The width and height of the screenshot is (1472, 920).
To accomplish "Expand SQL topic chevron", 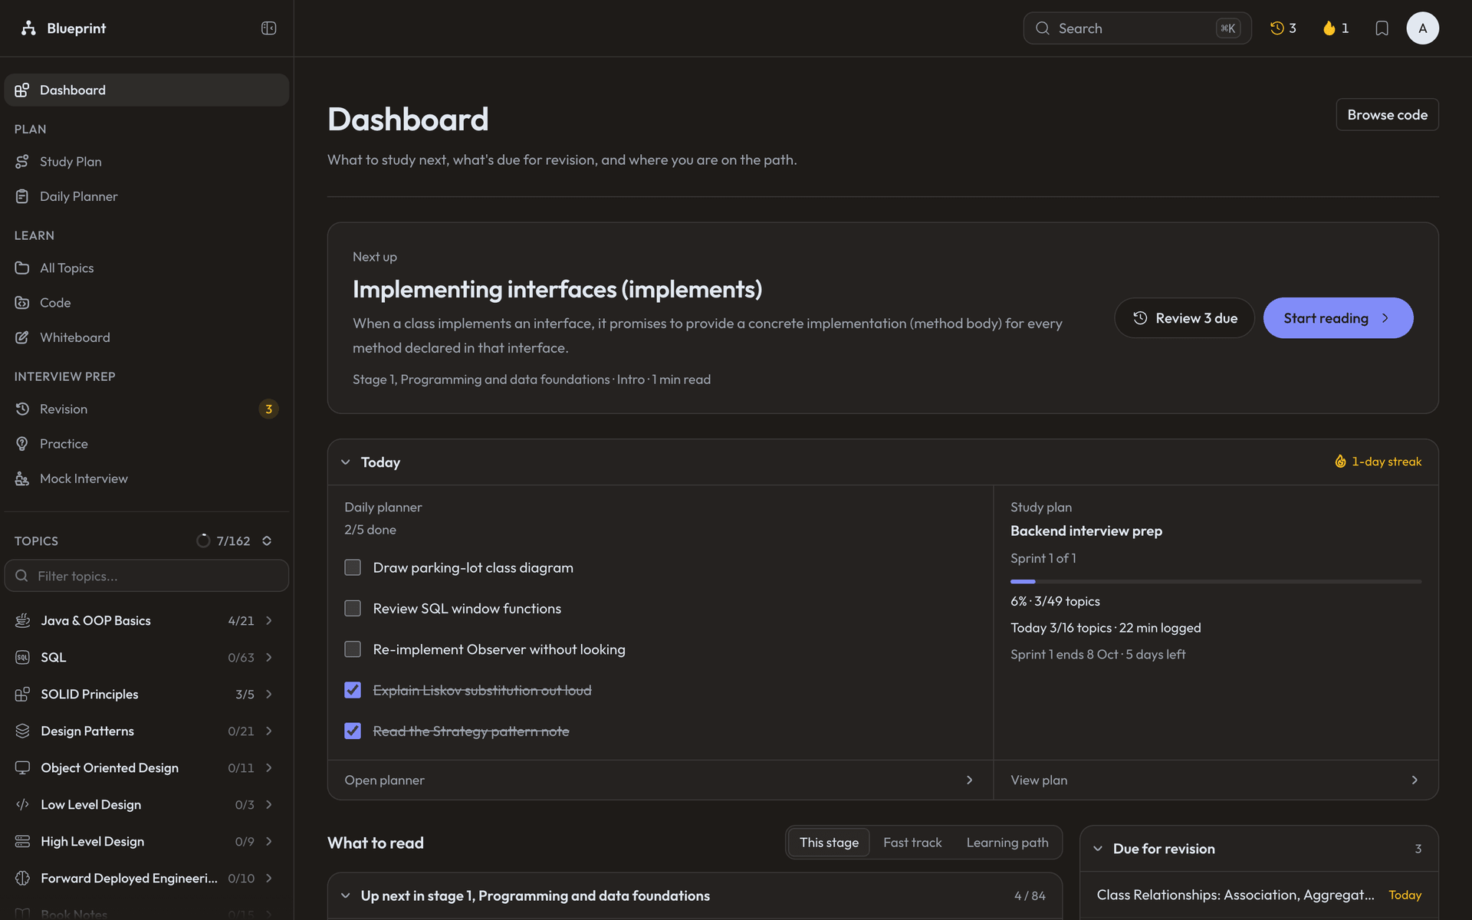I will [269, 657].
